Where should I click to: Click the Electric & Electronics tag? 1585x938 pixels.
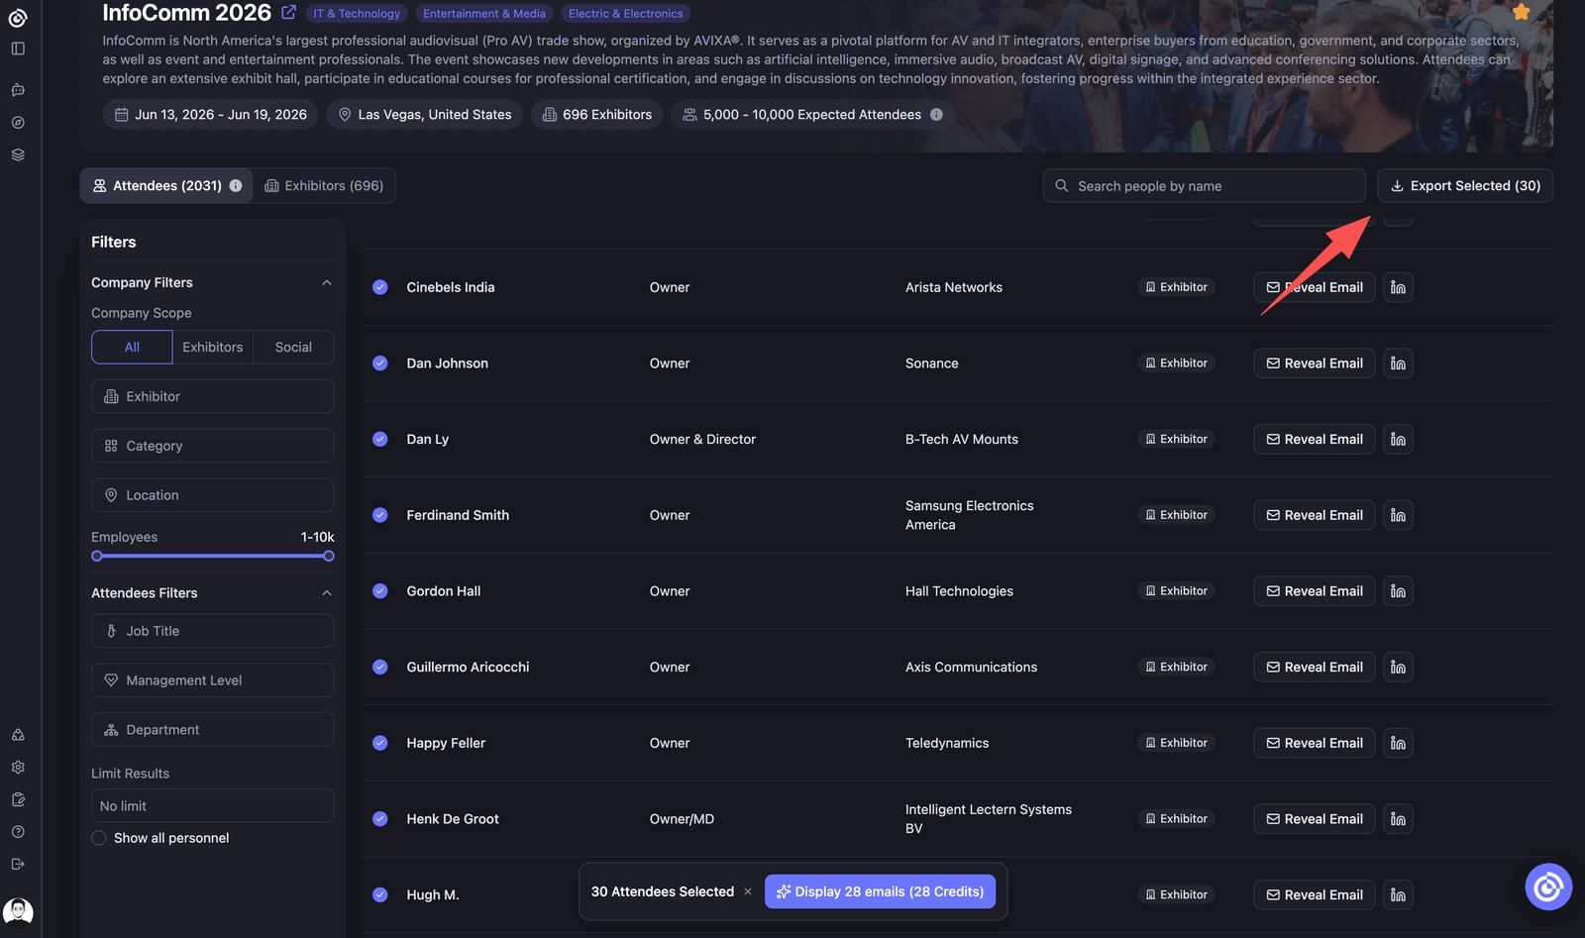tap(626, 14)
